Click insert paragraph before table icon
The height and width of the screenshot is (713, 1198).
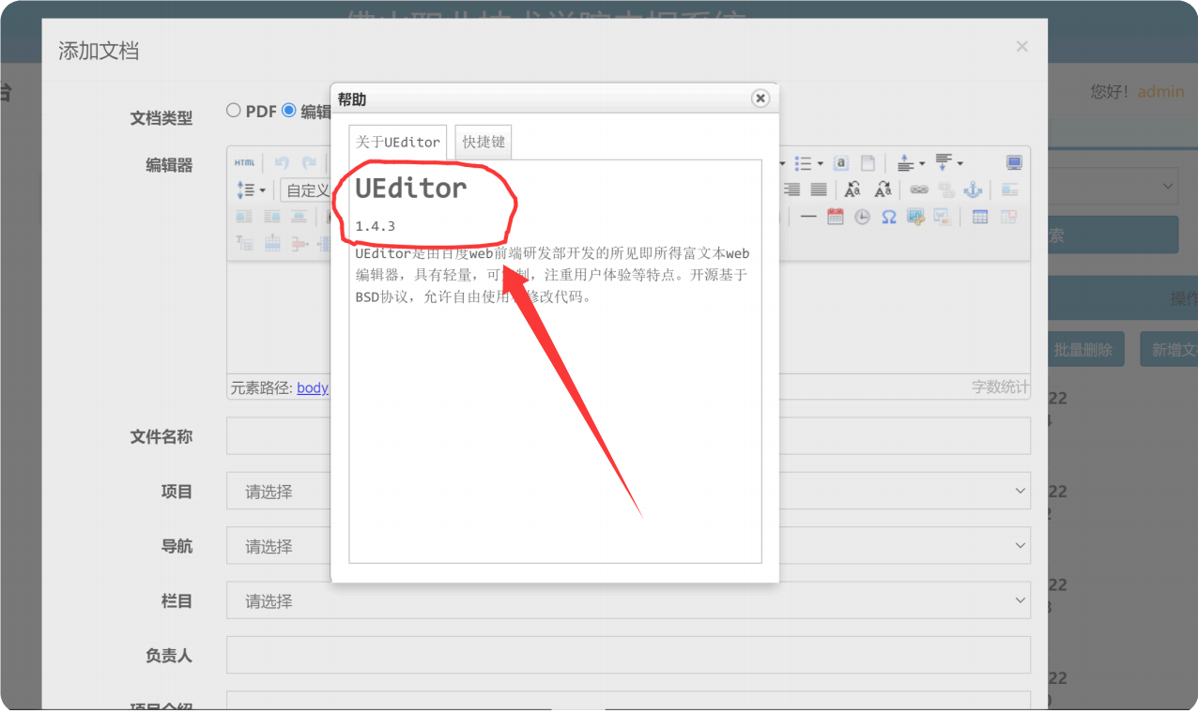coord(244,243)
